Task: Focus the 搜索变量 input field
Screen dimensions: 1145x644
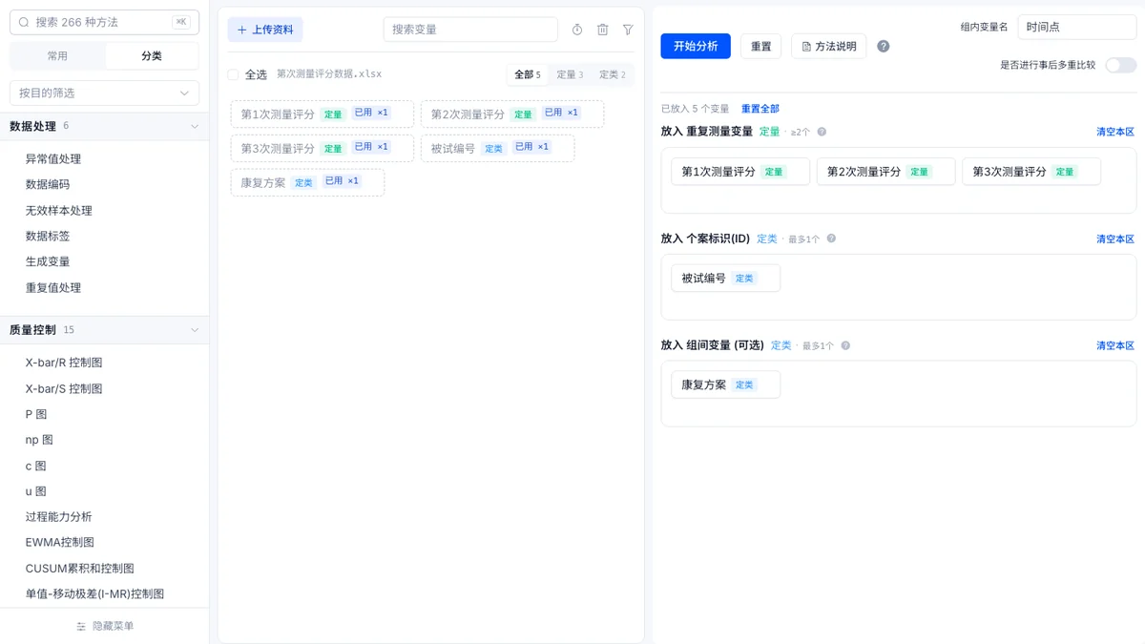Action: pos(470,30)
